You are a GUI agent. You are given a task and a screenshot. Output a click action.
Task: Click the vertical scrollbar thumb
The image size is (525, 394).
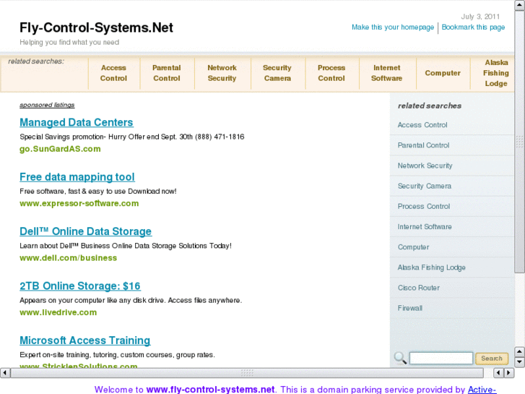pyautogui.click(x=520, y=142)
